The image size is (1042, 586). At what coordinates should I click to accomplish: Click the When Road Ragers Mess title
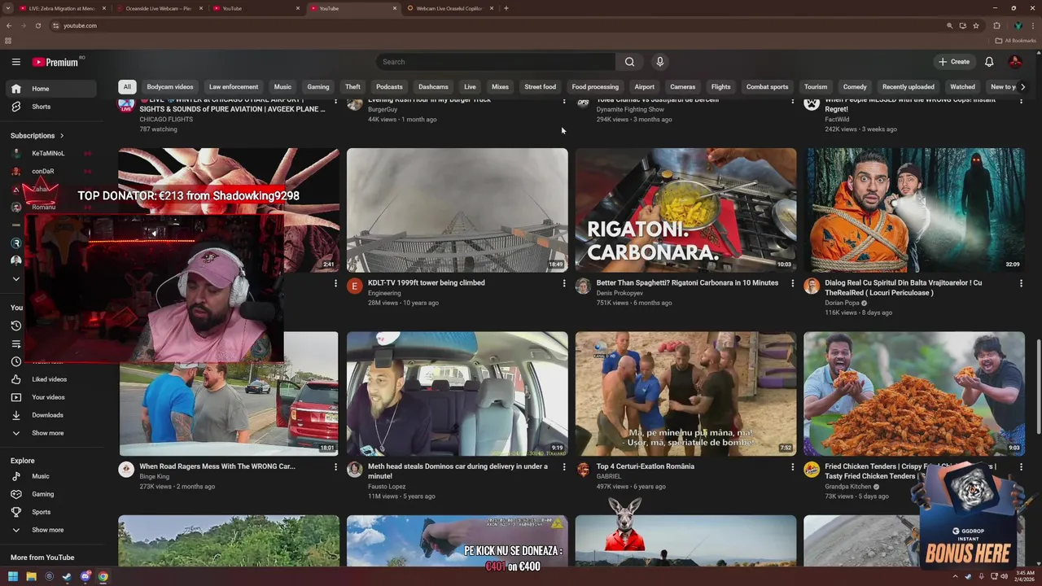click(x=217, y=466)
